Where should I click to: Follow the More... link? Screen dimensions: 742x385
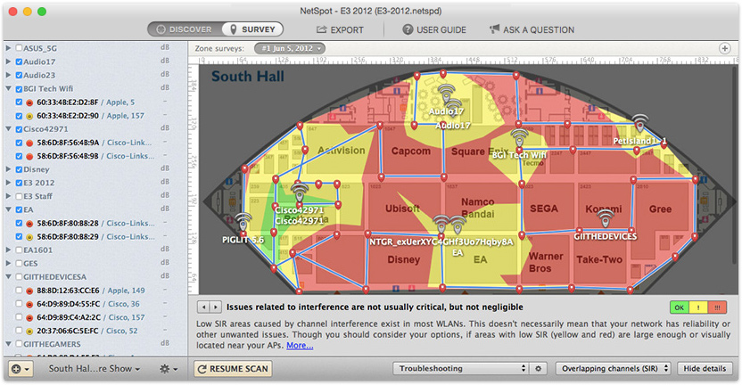pos(300,345)
